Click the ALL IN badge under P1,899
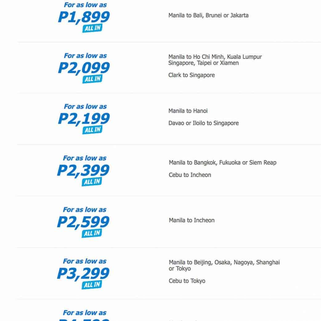The height and width of the screenshot is (321, 321). coord(92,28)
